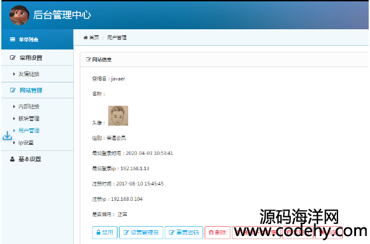Click the mascot logo in header
The image size is (370, 244).
click(x=19, y=15)
